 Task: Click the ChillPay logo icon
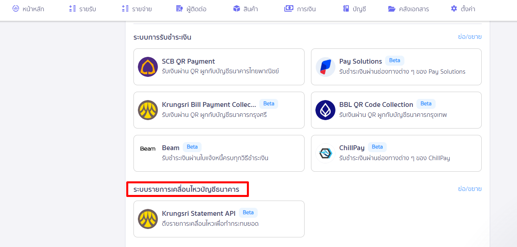click(x=325, y=153)
